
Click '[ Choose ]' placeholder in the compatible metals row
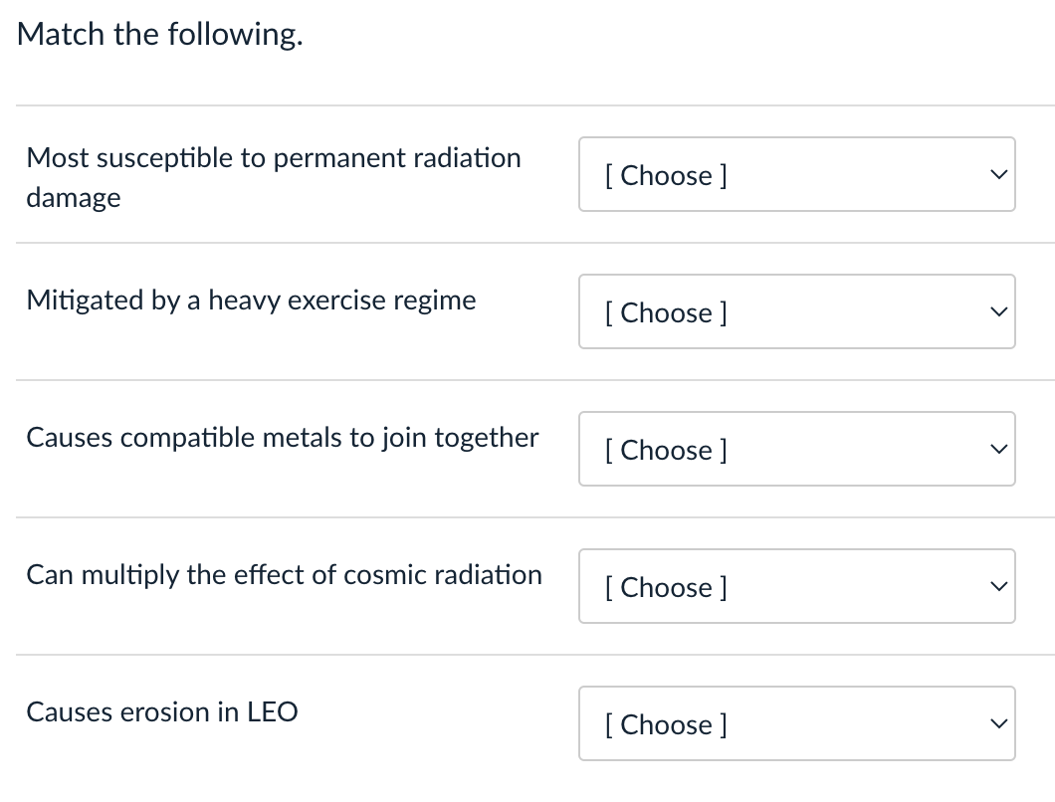click(x=665, y=451)
